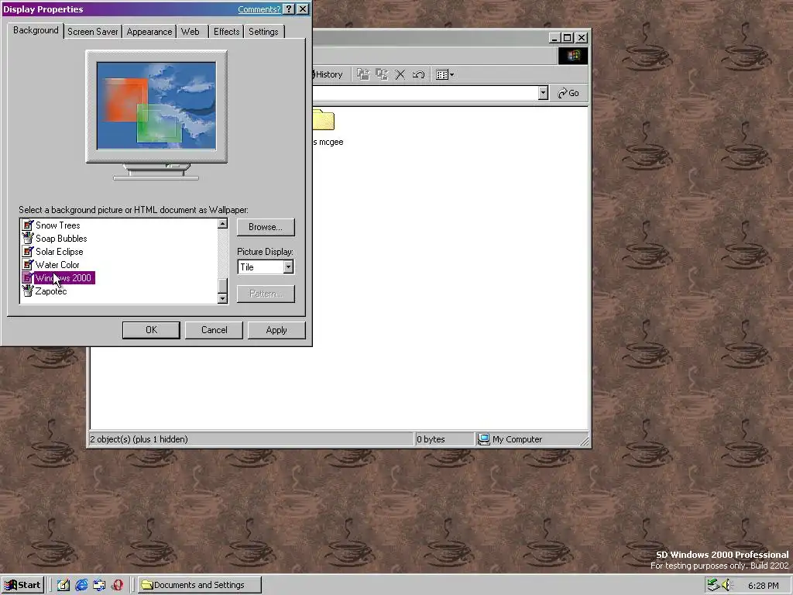The image size is (793, 595).
Task: Click the Show Desktop quick launch icon
Action: (x=64, y=585)
